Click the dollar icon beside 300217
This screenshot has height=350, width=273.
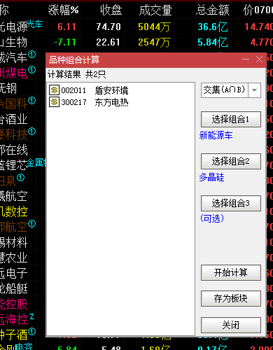coord(54,102)
